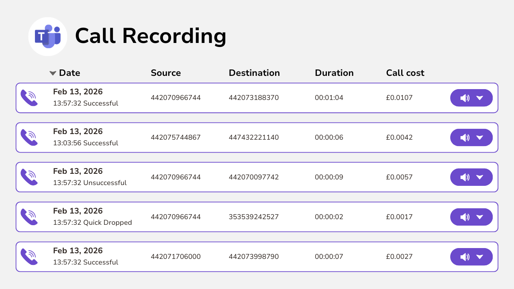Click the phone icon beside the 13:03:56 call
The image size is (514, 289).
pyautogui.click(x=29, y=137)
